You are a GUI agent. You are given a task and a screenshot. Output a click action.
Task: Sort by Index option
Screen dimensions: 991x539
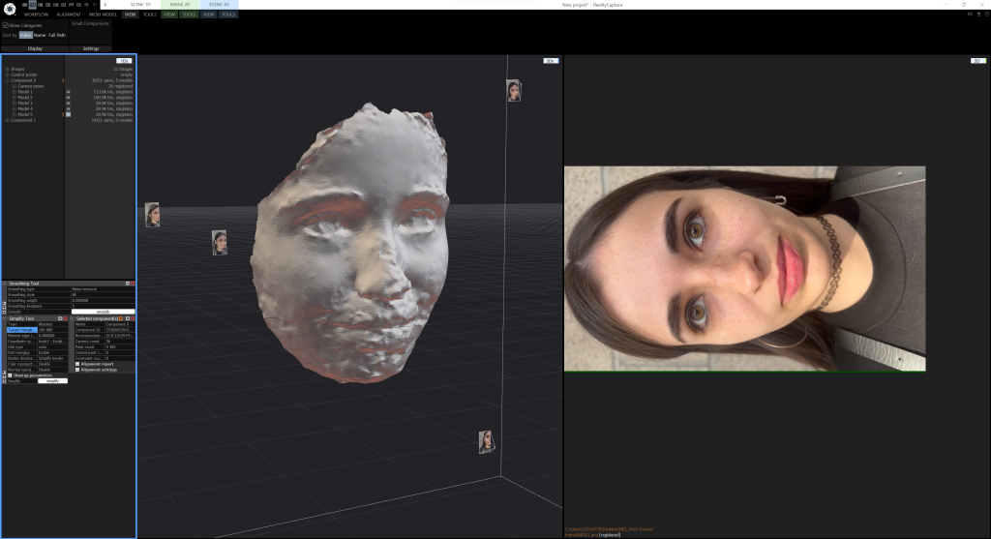tap(25, 36)
